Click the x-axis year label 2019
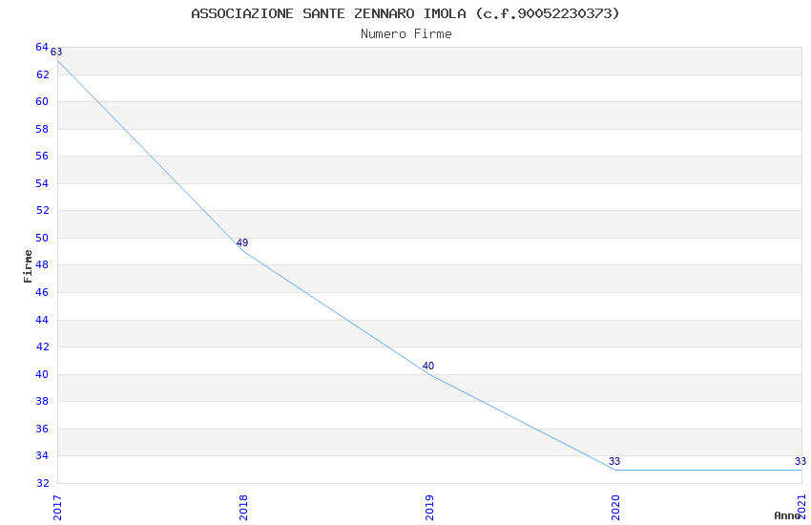This screenshot has height=525, width=811. pos(429,508)
